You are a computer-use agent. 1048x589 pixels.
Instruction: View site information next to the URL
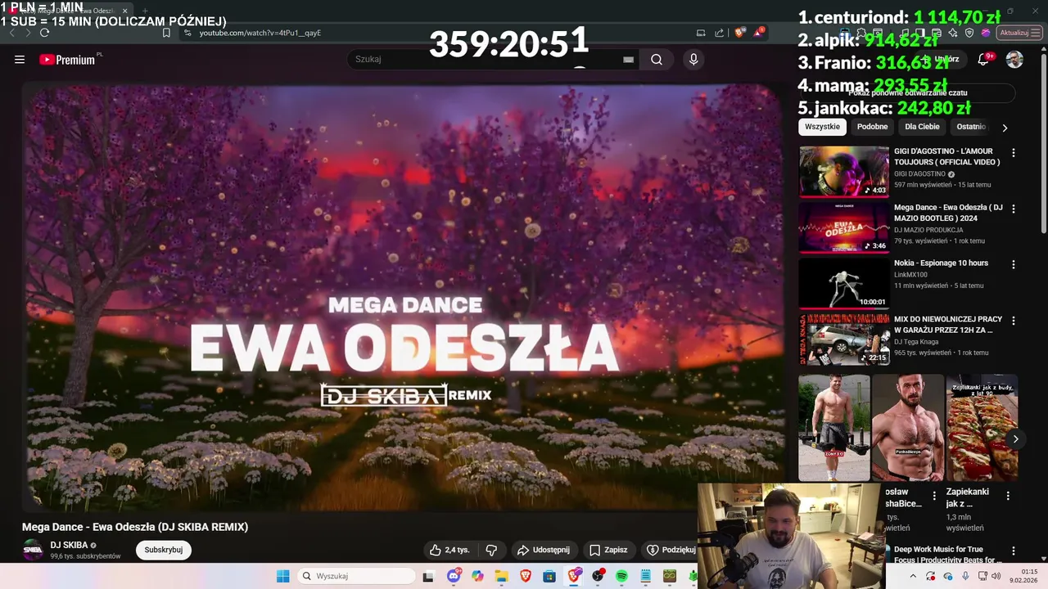click(x=187, y=33)
